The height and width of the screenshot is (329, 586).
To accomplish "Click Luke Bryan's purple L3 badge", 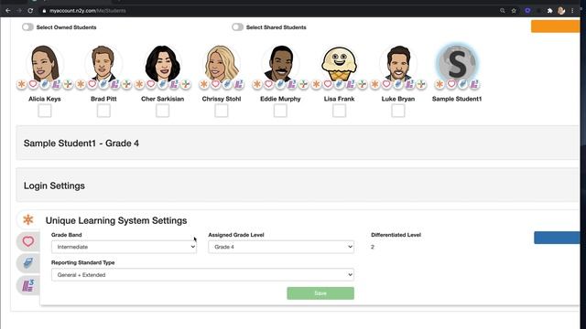I will (409, 84).
